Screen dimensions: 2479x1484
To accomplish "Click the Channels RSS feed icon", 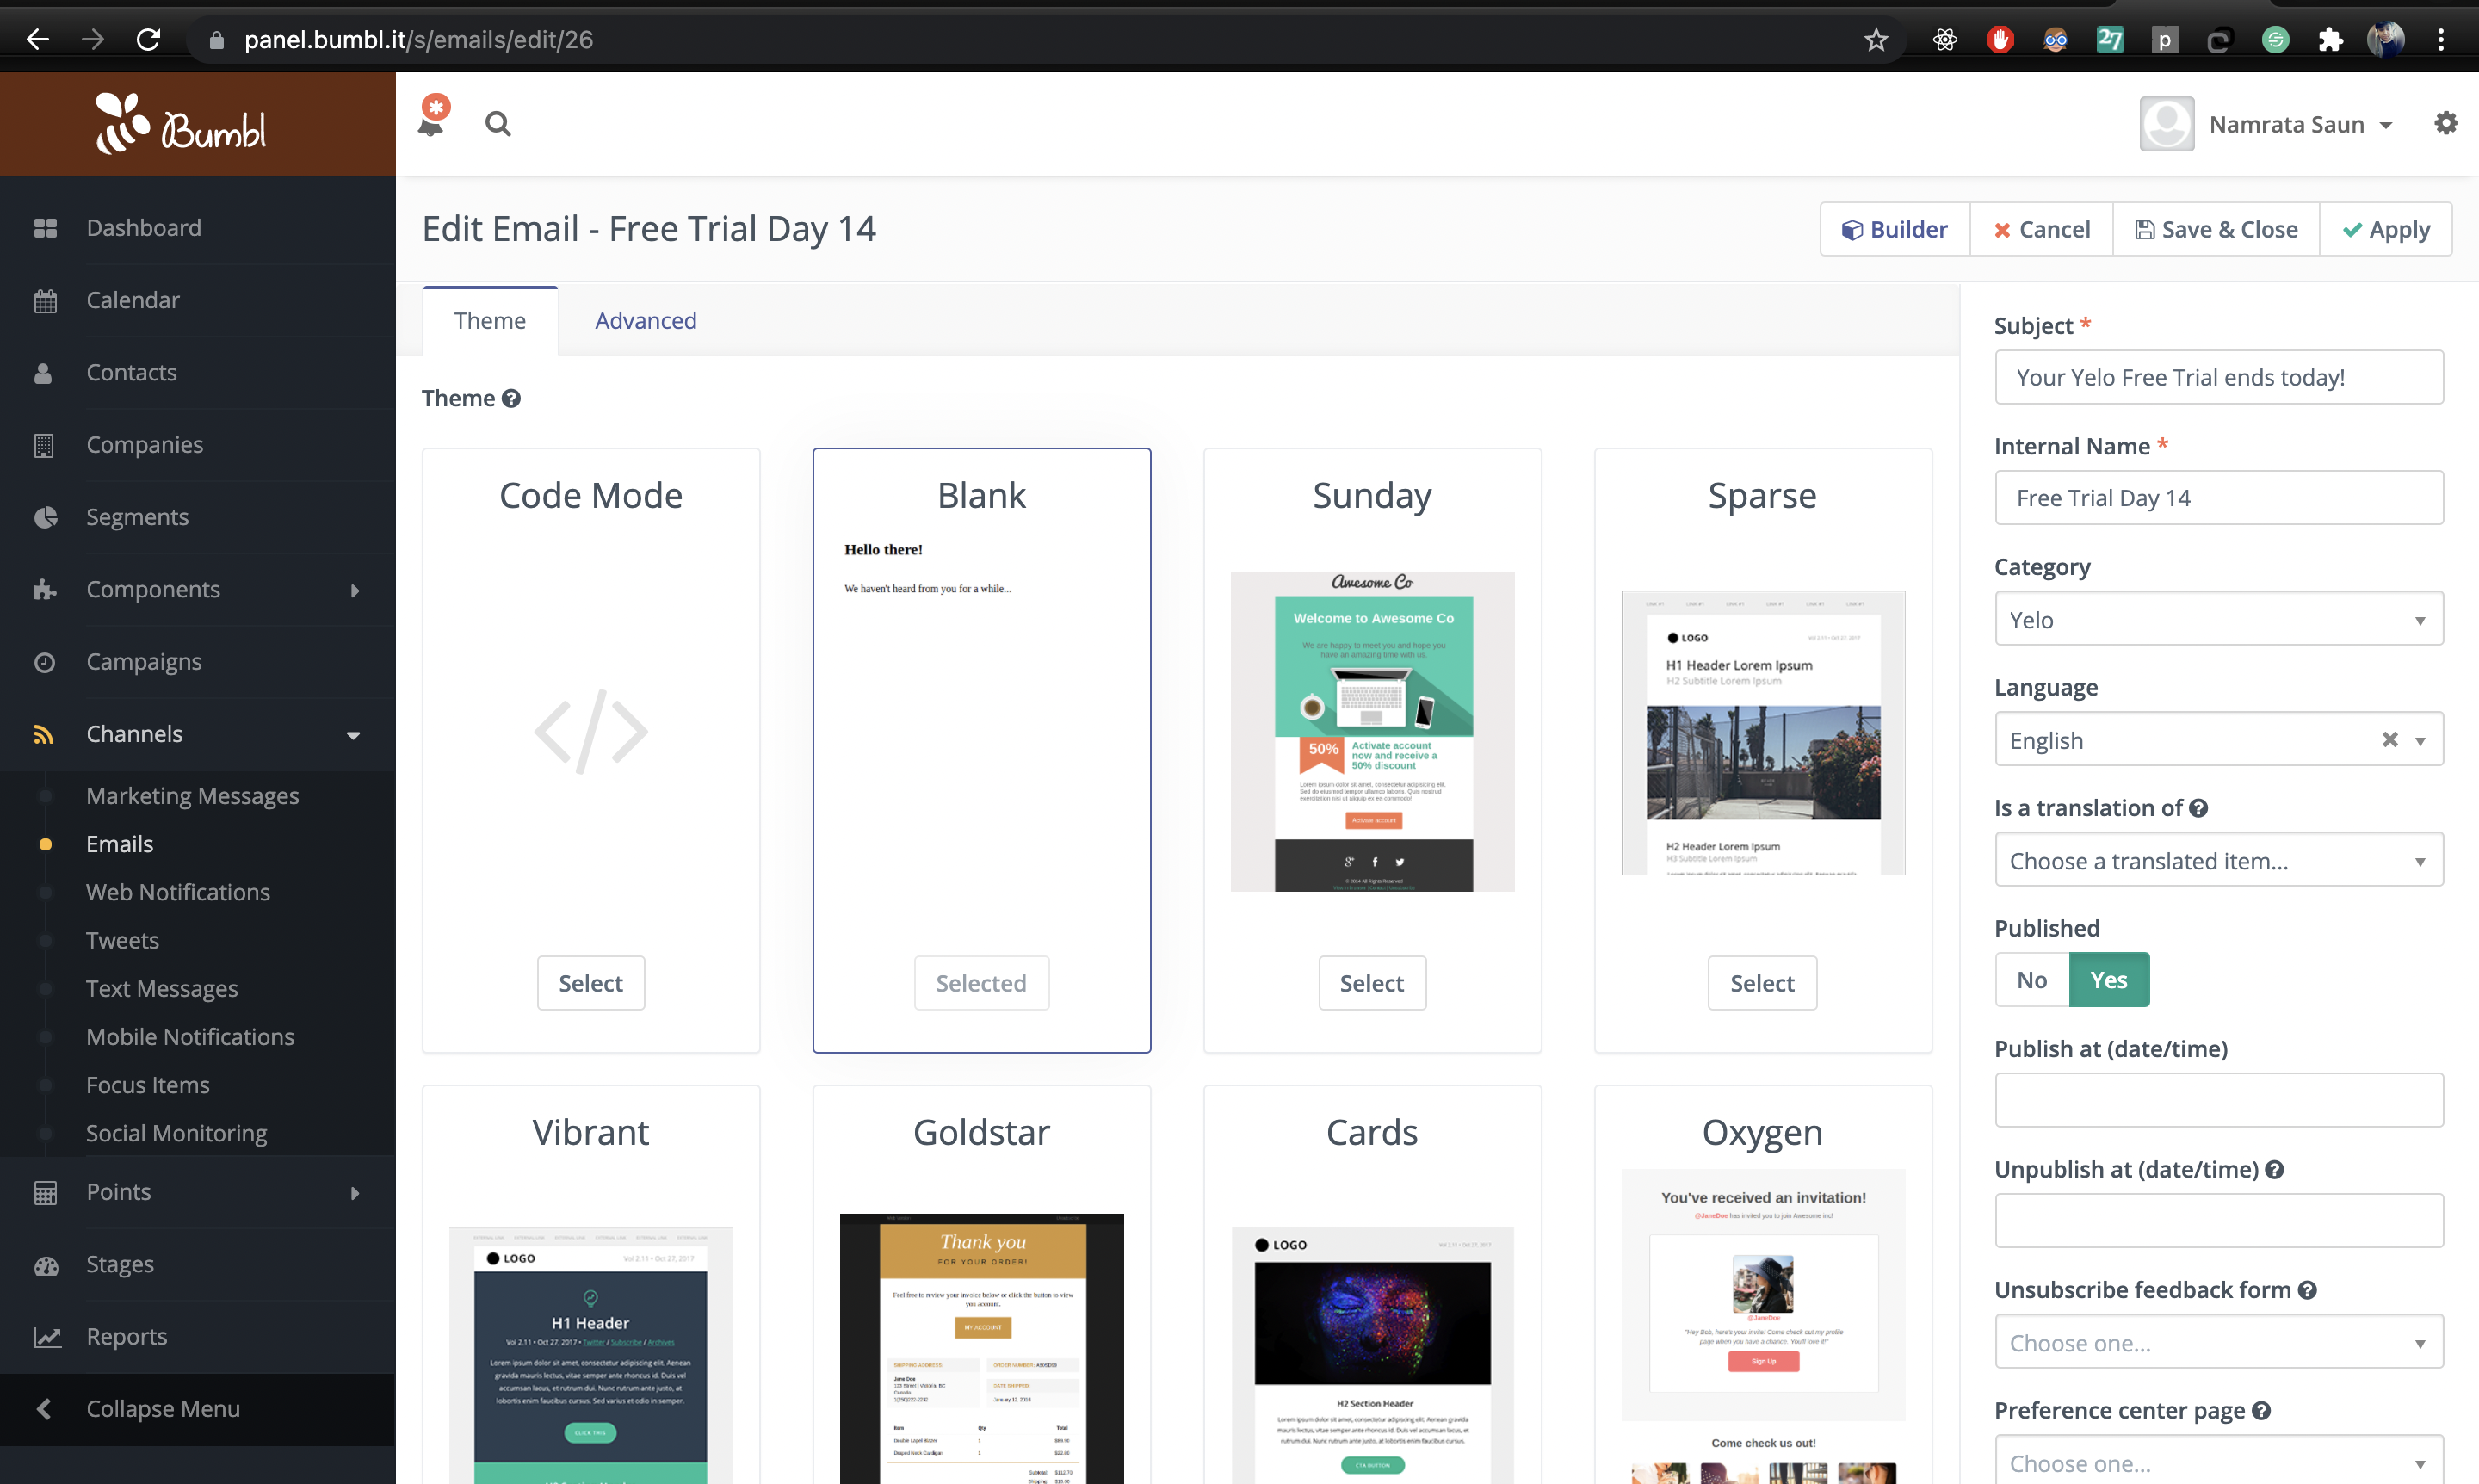I will pyautogui.click(x=43, y=734).
